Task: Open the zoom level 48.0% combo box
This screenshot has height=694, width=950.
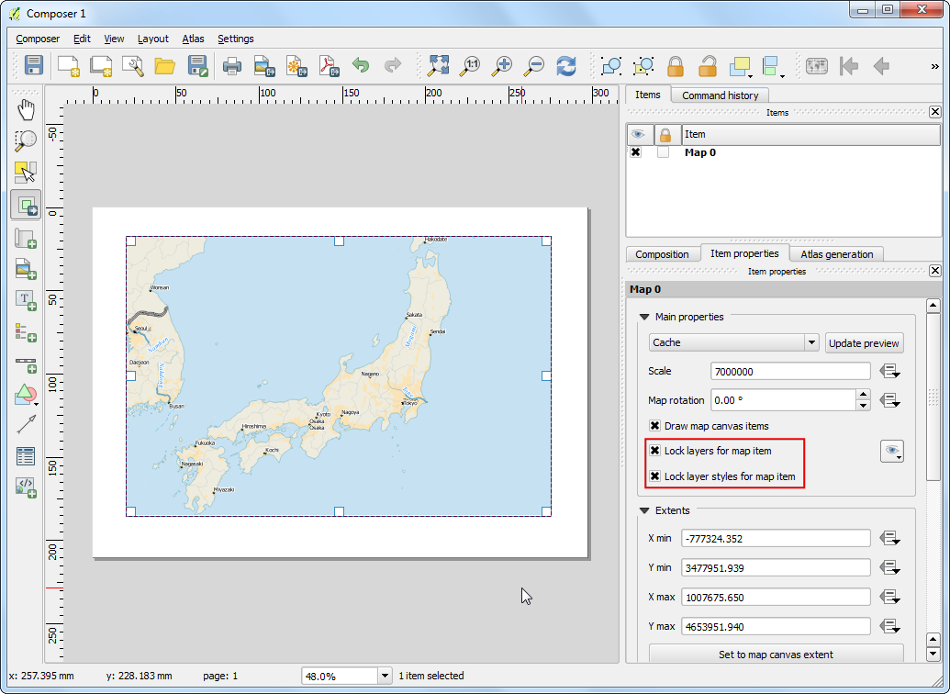Action: 385,676
